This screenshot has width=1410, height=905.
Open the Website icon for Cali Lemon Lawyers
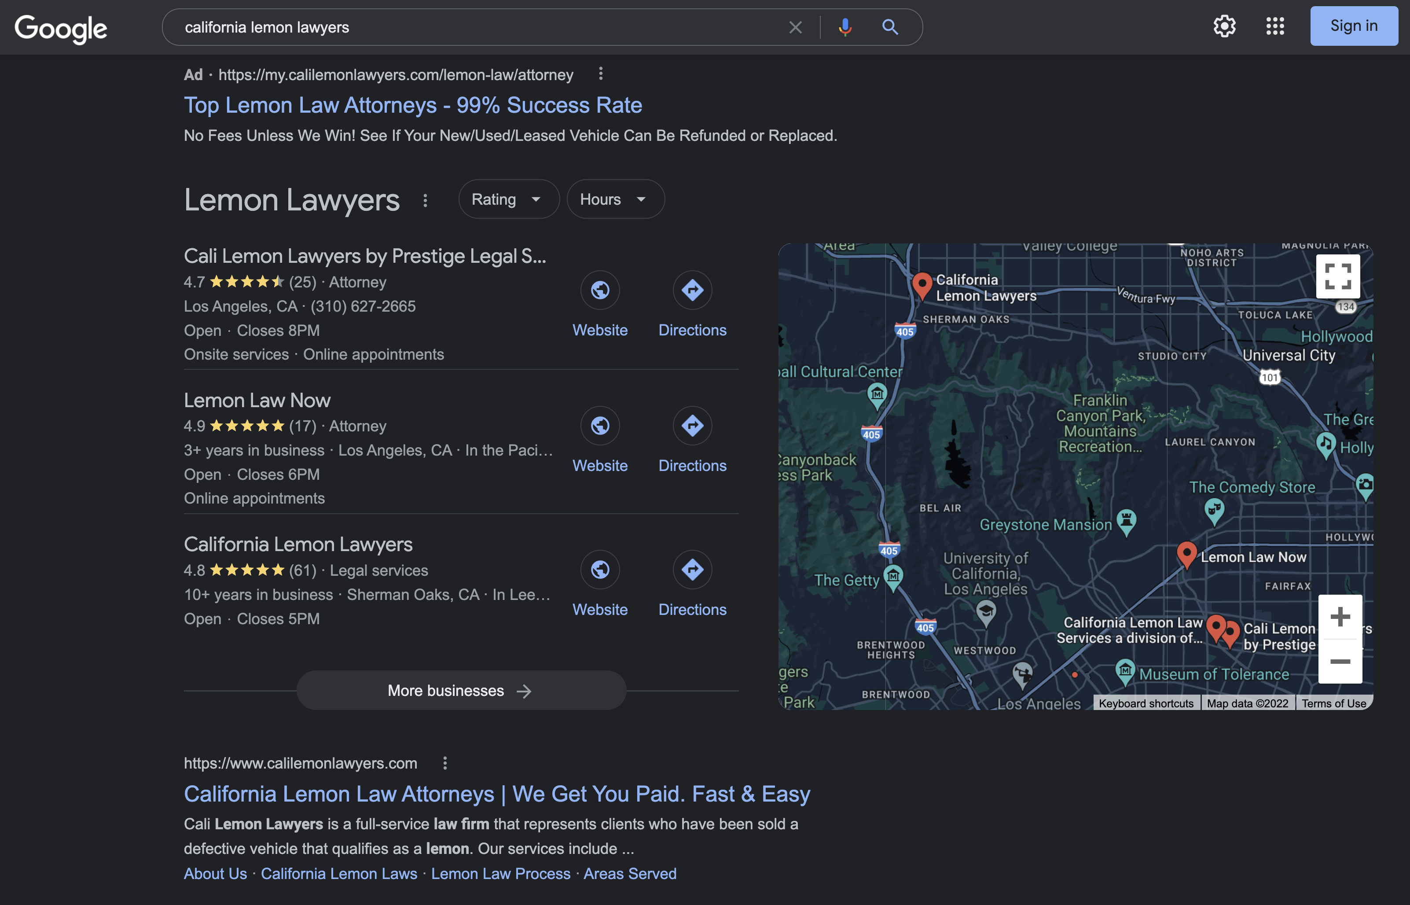point(600,291)
